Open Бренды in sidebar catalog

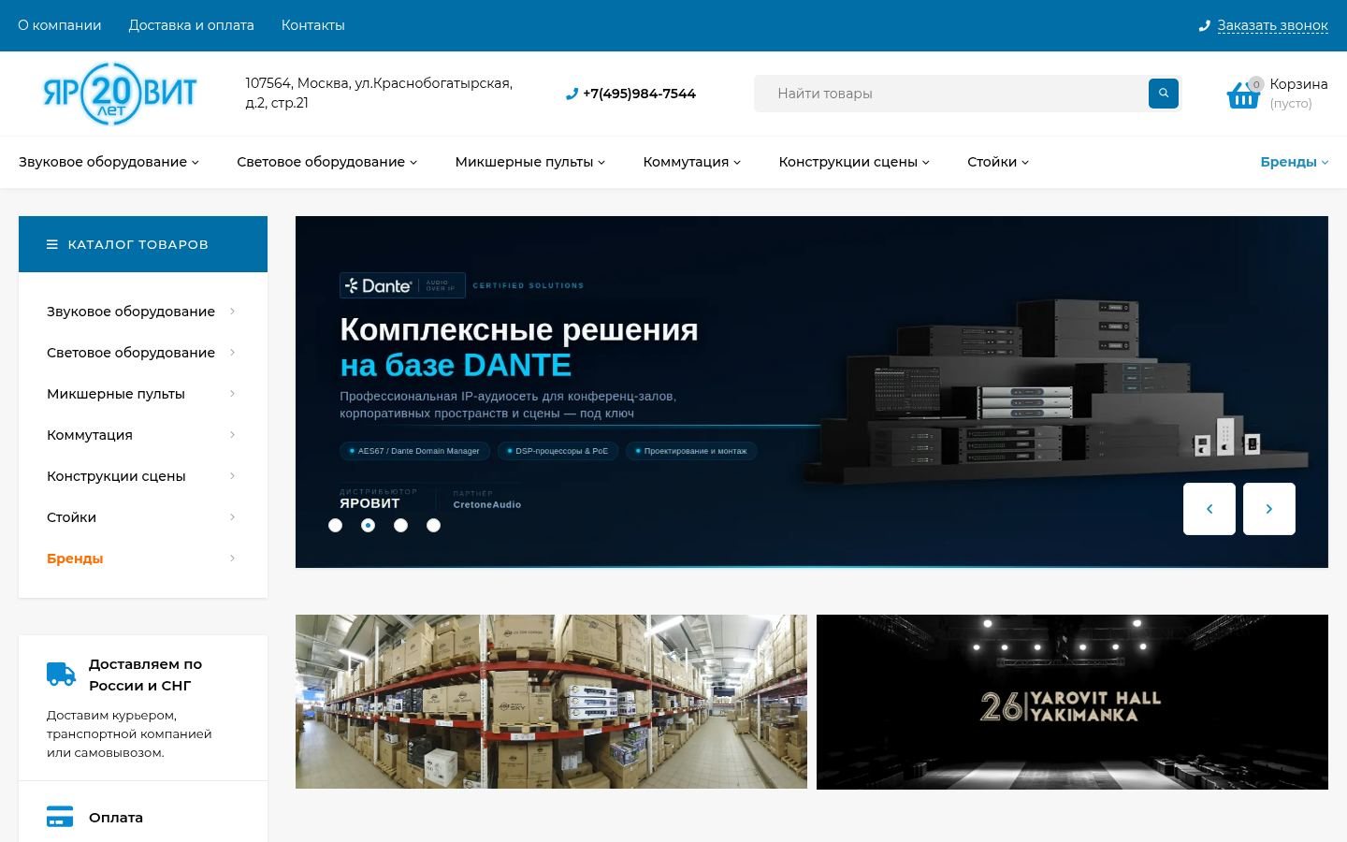pyautogui.click(x=75, y=559)
